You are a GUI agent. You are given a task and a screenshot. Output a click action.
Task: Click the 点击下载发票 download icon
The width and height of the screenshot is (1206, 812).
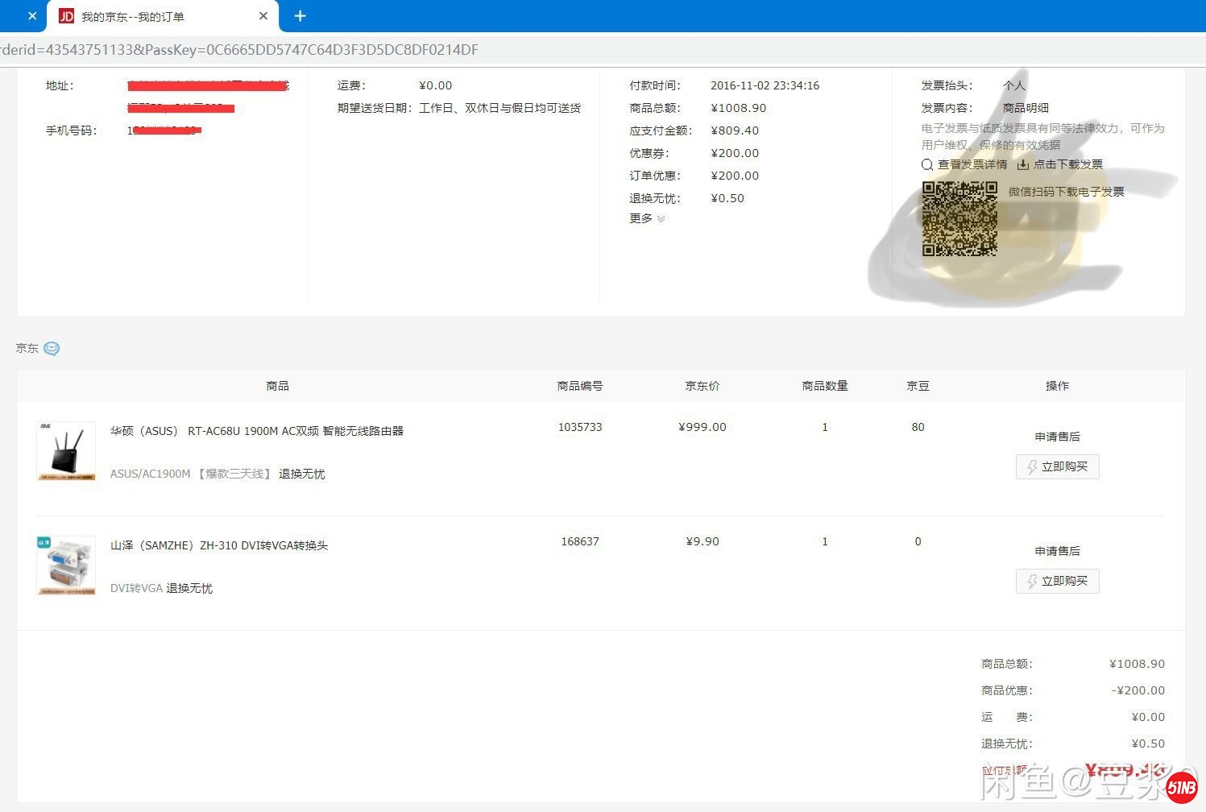[1022, 164]
